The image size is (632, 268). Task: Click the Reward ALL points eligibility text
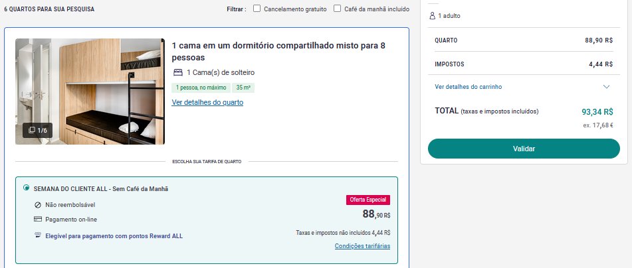tap(114, 235)
